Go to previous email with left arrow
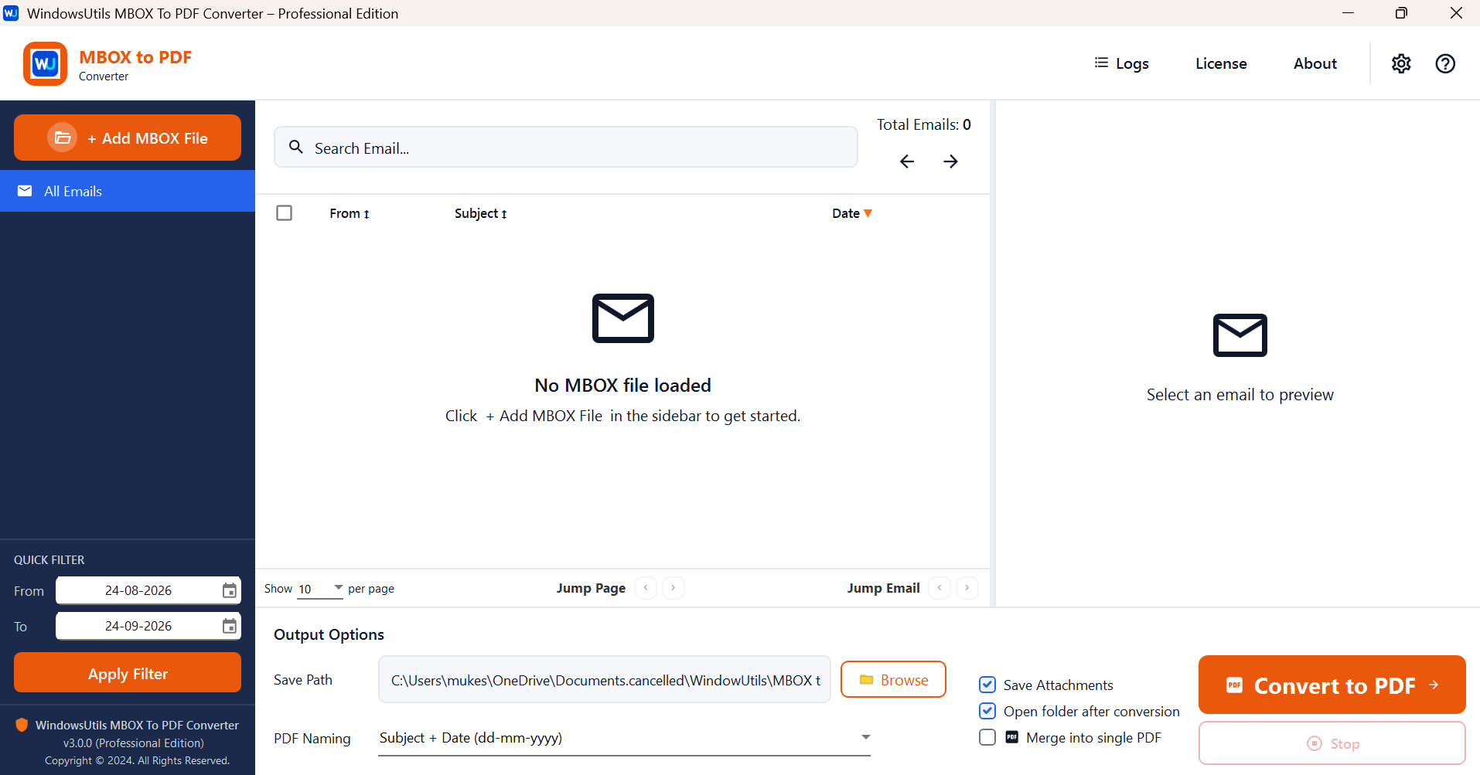 pyautogui.click(x=907, y=161)
